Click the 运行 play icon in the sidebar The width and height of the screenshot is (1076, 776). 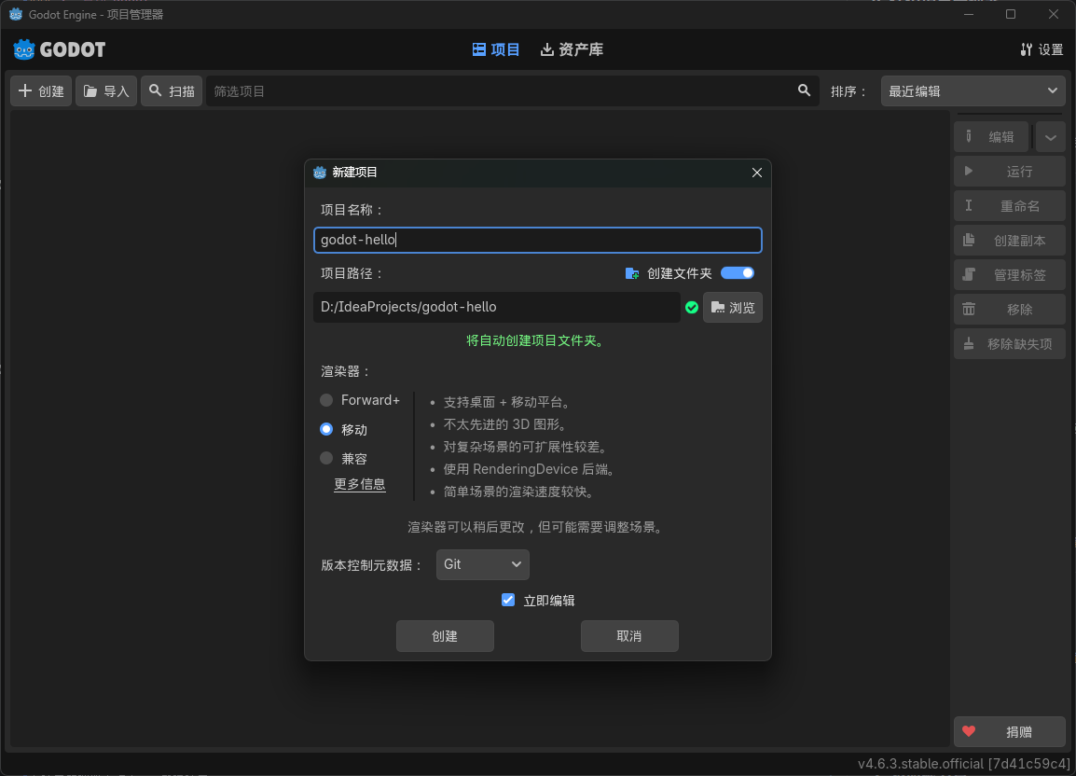pyautogui.click(x=969, y=171)
